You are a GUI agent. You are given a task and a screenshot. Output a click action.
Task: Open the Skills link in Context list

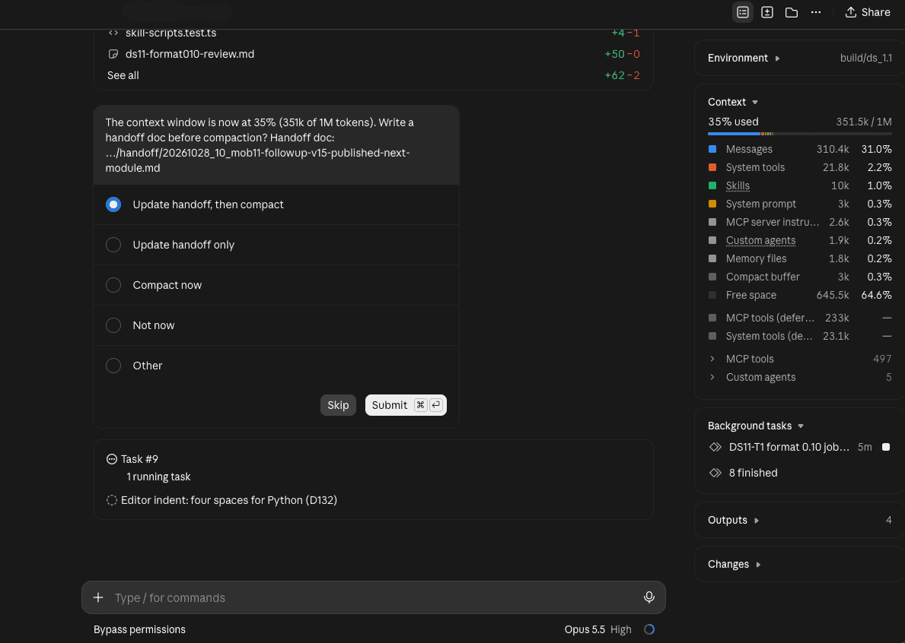point(738,185)
